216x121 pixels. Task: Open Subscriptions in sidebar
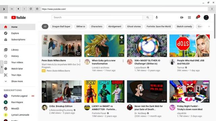point(18,40)
